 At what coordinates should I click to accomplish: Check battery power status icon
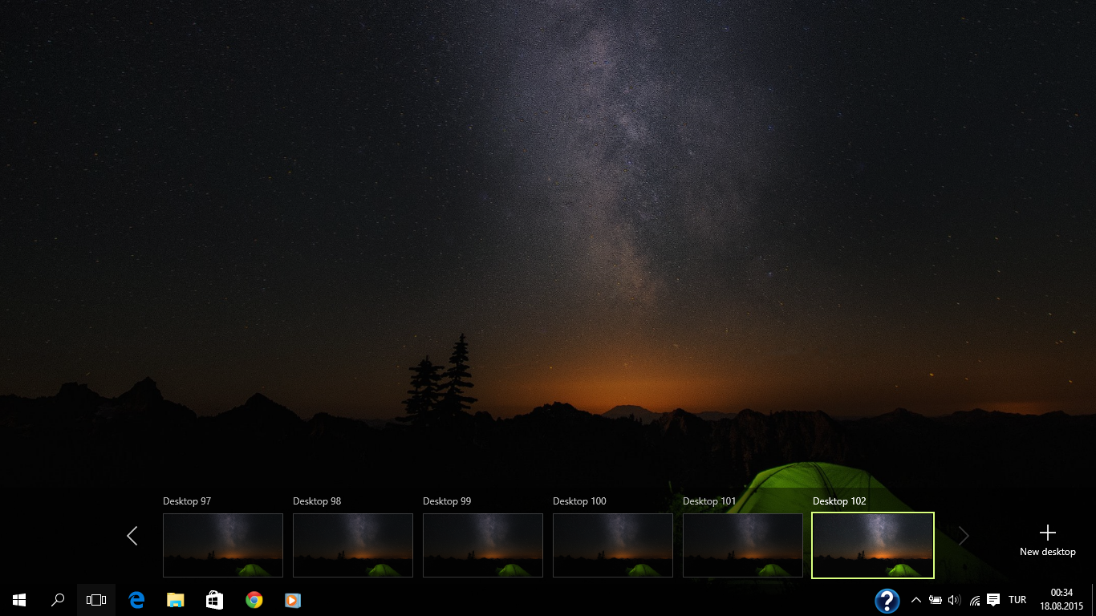pyautogui.click(x=936, y=600)
